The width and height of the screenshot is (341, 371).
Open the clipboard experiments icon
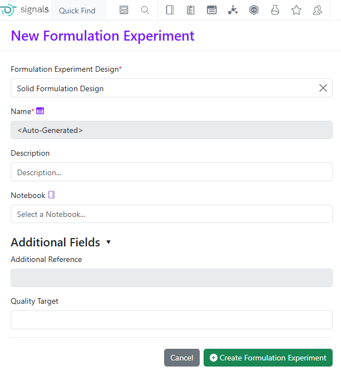pos(190,10)
